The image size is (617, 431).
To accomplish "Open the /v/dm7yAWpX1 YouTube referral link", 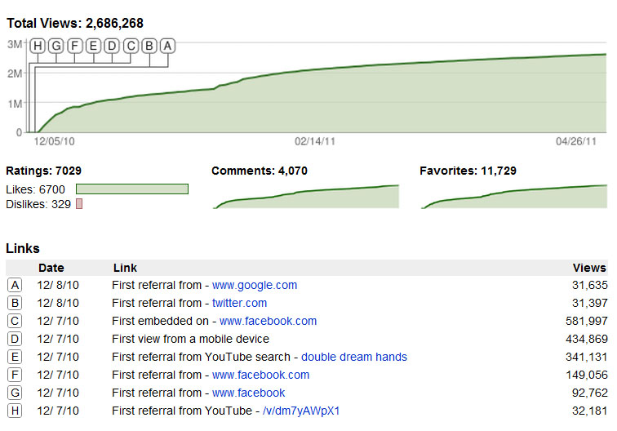I will tap(301, 411).
